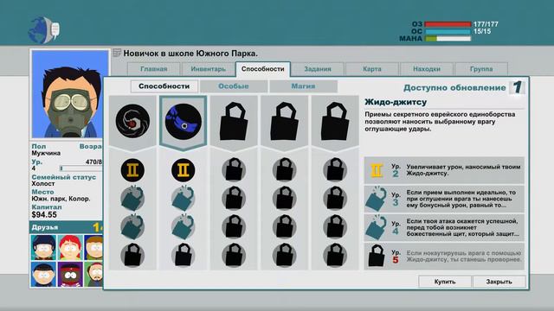Click the black lock at the bottom of the vortex column
This screenshot has width=554, height=311.
132,255
